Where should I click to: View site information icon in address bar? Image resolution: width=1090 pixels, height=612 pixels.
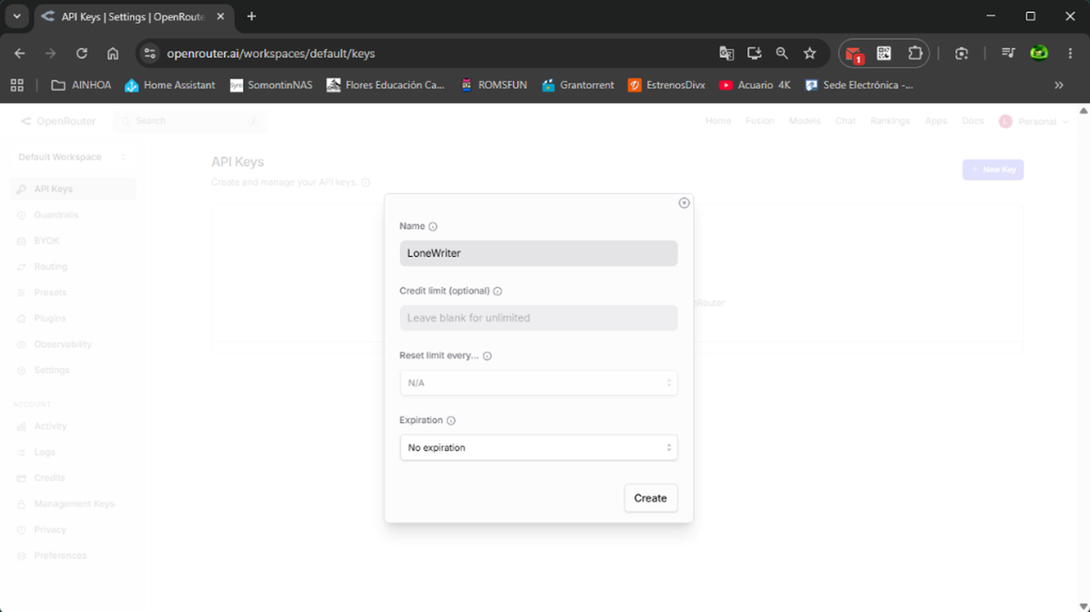tap(149, 53)
